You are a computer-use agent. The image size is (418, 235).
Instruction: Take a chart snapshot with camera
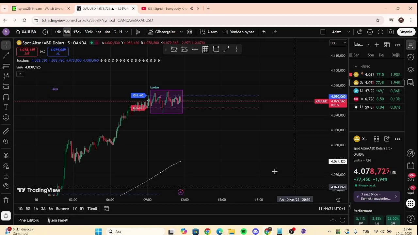[x=391, y=32]
